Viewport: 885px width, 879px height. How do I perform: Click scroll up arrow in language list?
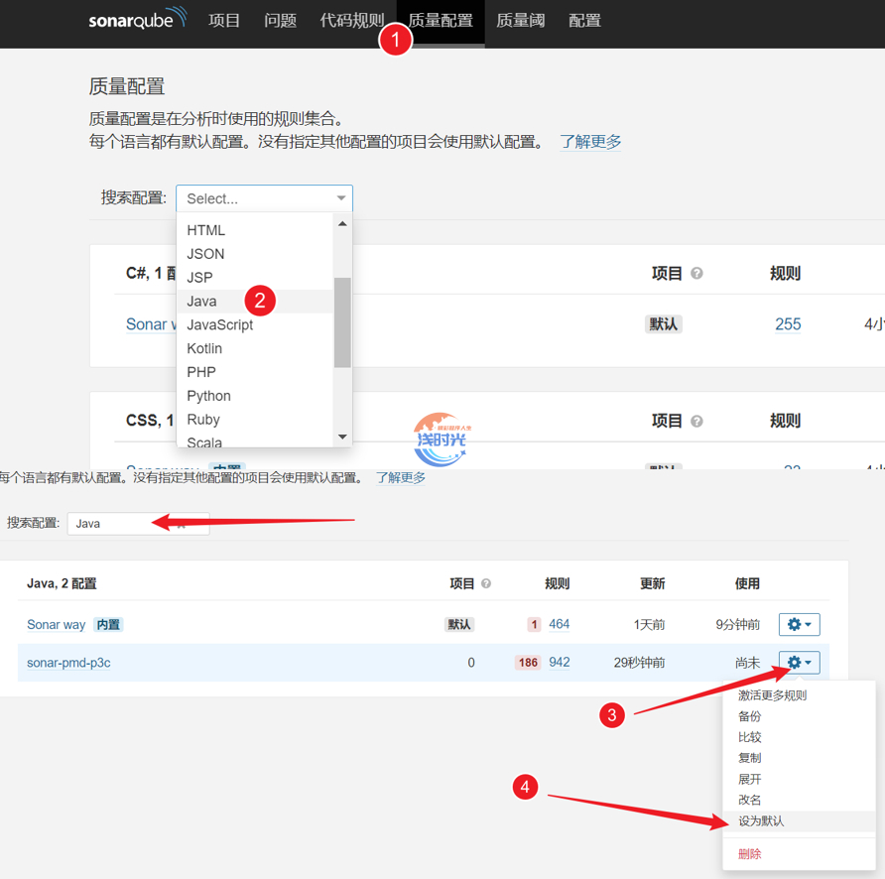tap(342, 224)
